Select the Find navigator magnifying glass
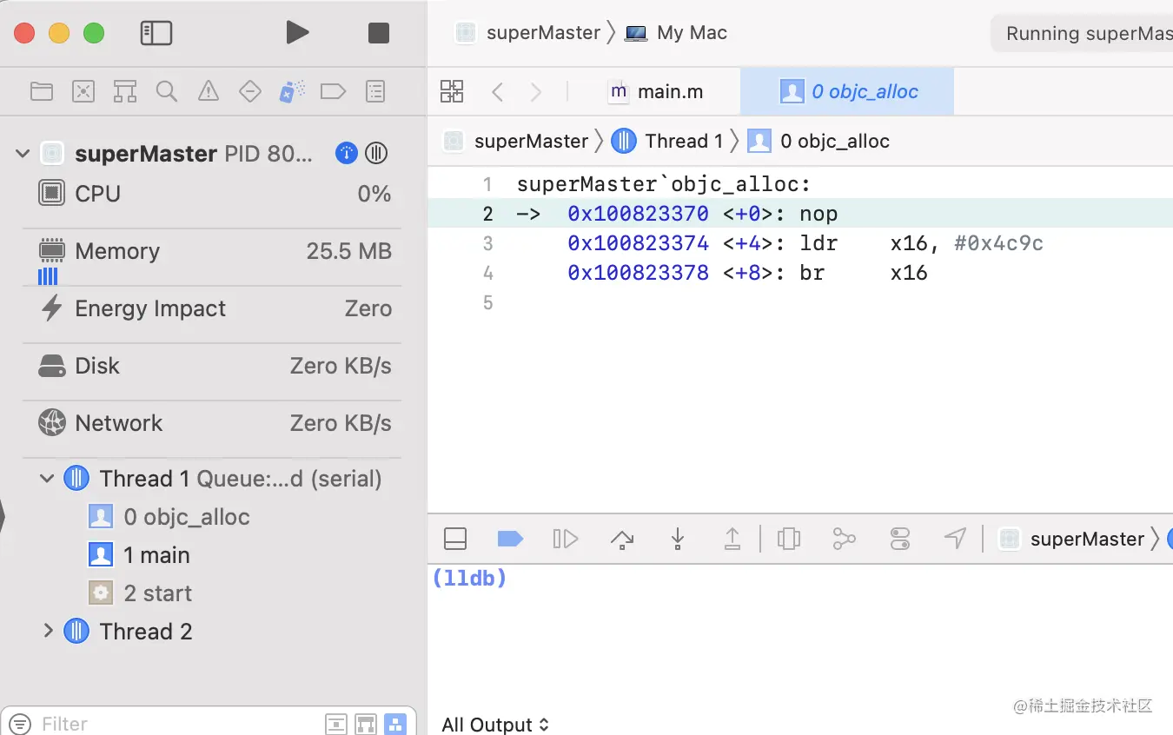Image resolution: width=1173 pixels, height=735 pixels. (x=166, y=90)
